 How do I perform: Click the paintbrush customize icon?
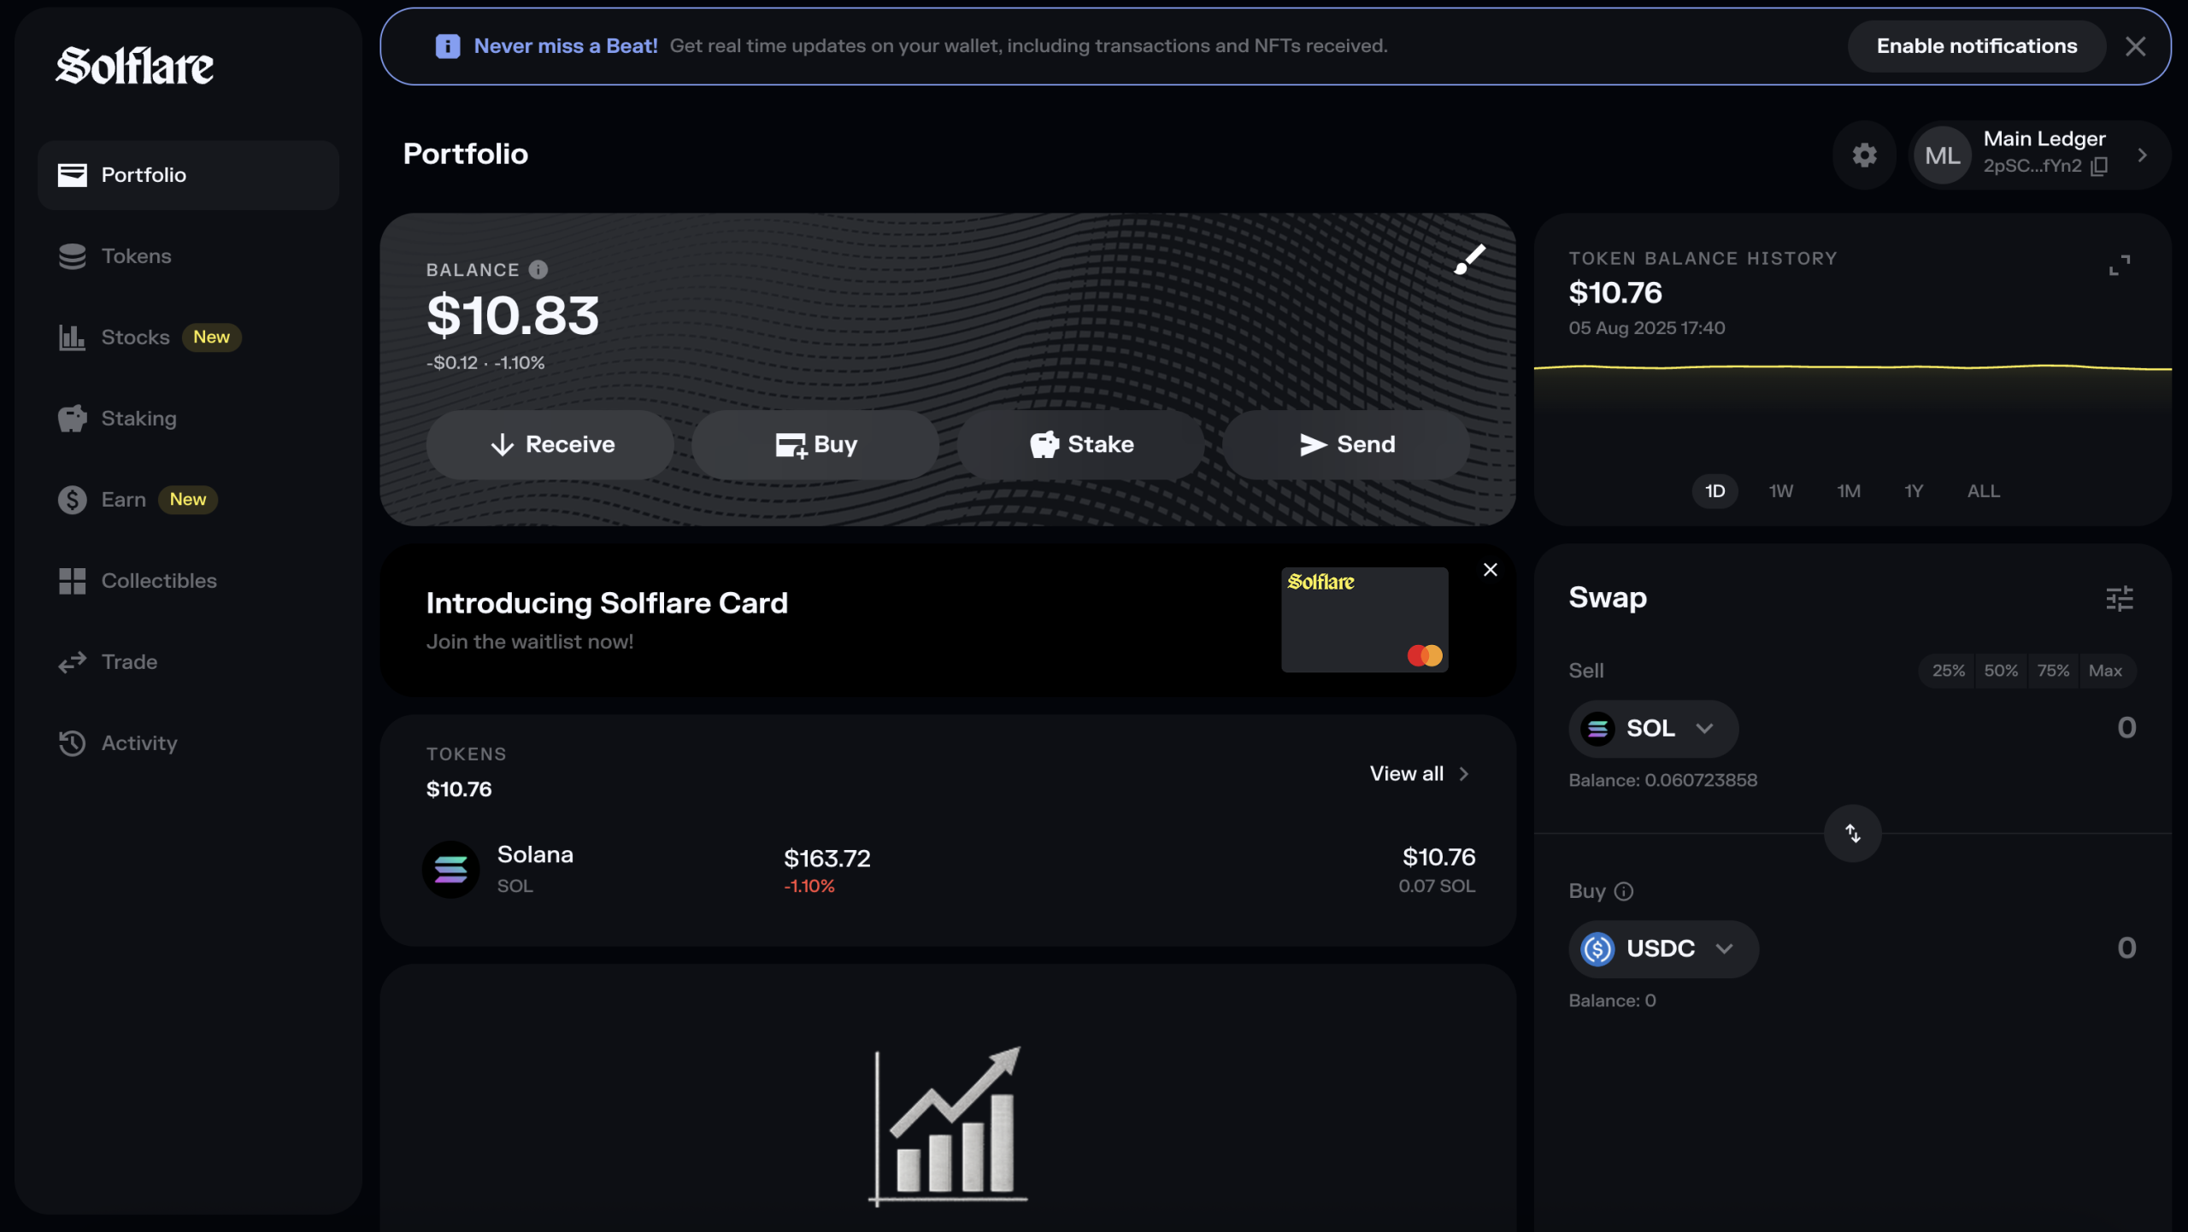[x=1469, y=260]
